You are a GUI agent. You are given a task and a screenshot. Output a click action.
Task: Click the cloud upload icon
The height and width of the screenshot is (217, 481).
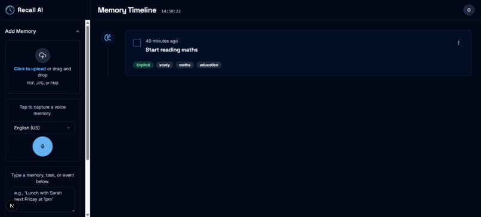click(42, 55)
